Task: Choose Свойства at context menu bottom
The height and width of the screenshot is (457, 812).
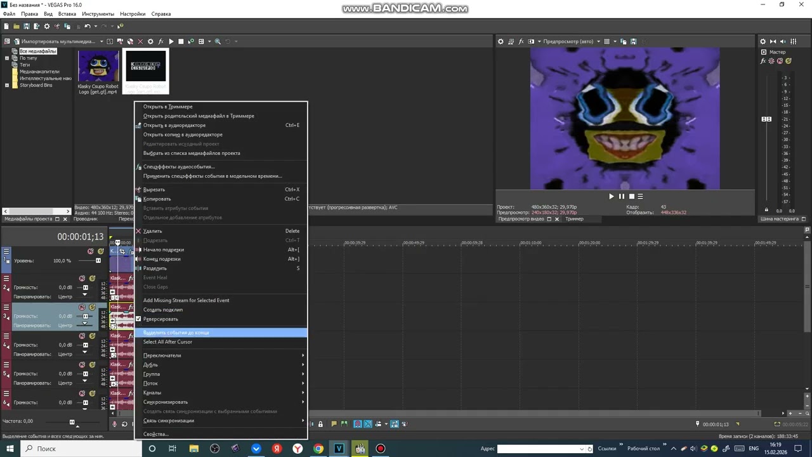Action: pos(221,434)
